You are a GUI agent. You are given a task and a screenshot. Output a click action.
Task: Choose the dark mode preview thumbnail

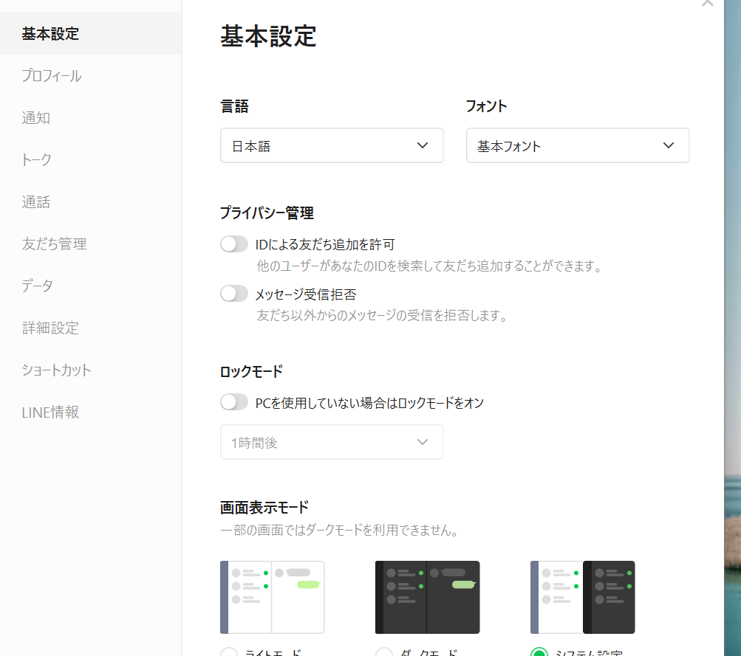(427, 597)
